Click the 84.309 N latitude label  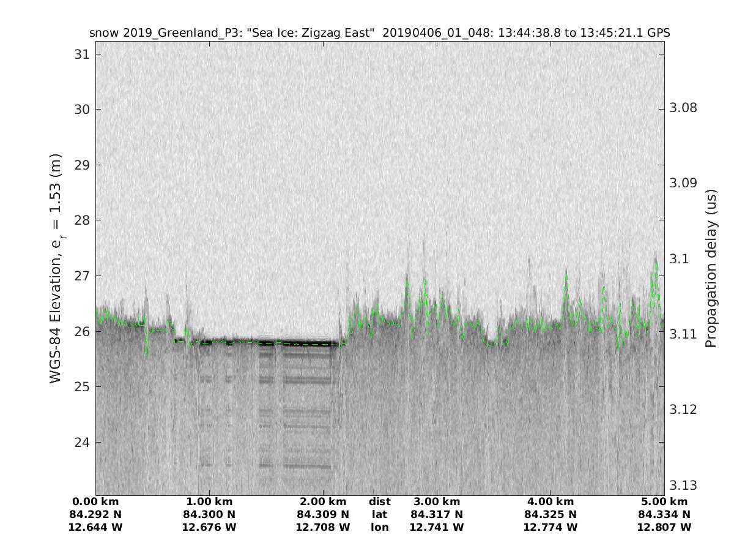(323, 514)
